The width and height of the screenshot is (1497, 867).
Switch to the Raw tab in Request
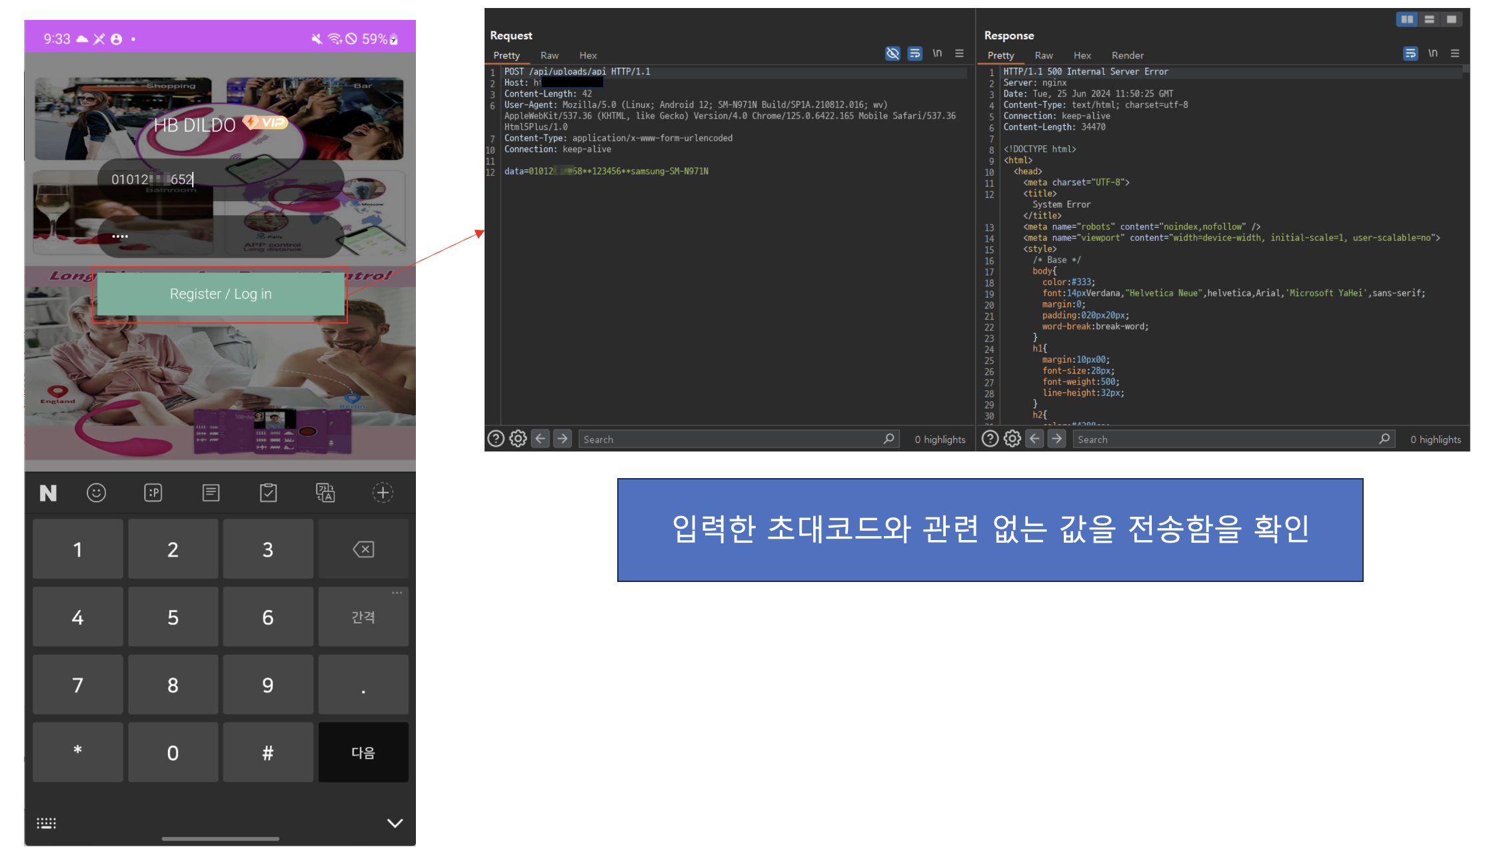(x=549, y=55)
